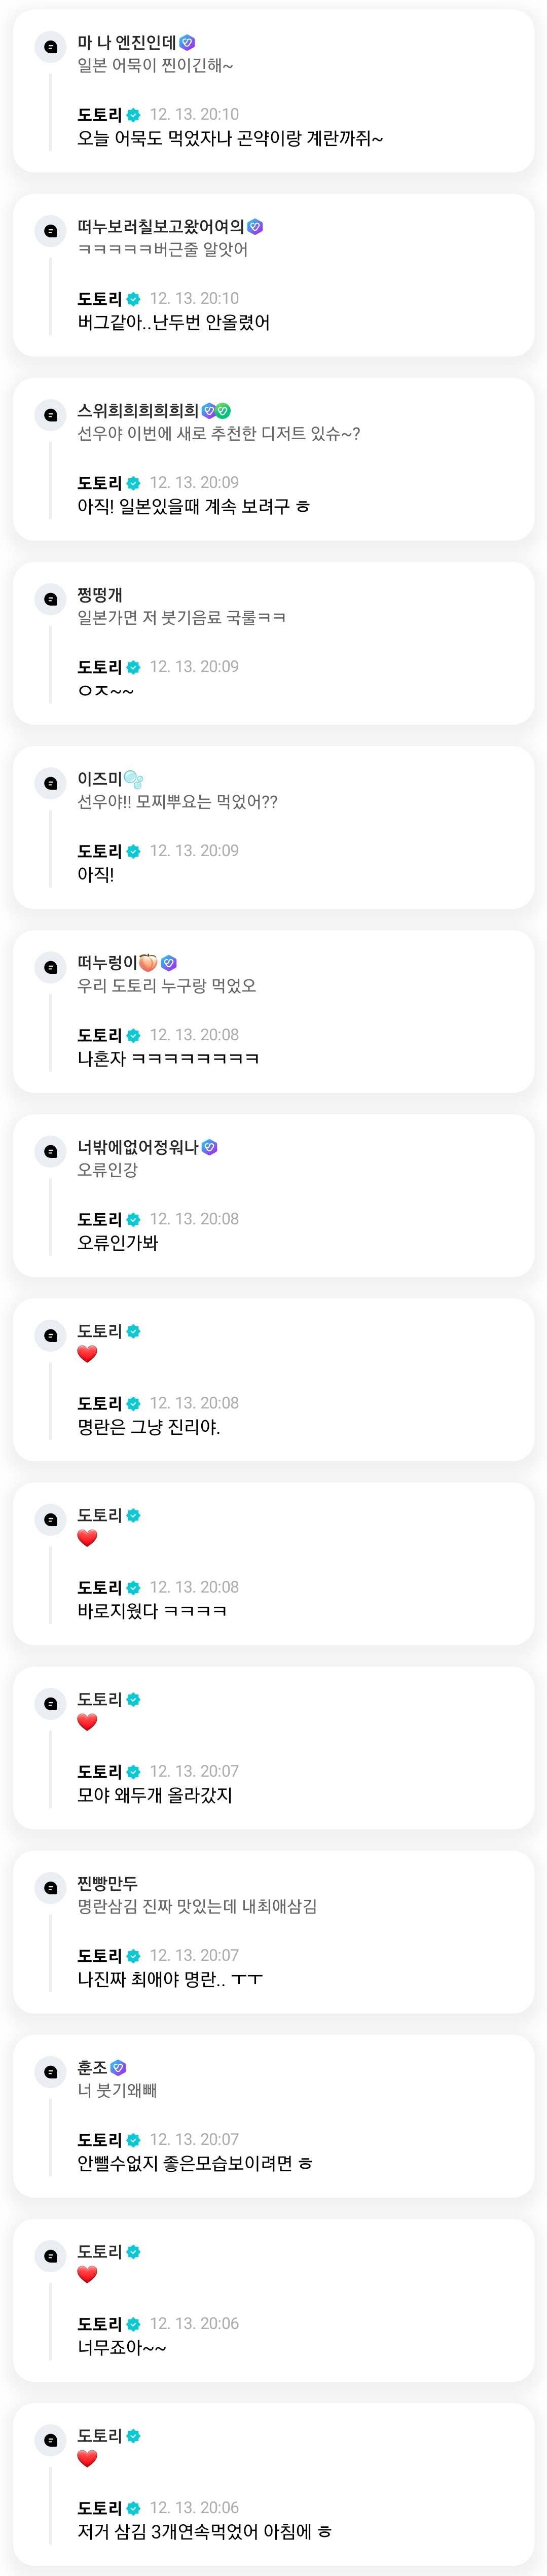Click the avatar icon beside 찐빵만두
The width and height of the screenshot is (547, 2576).
point(50,1888)
